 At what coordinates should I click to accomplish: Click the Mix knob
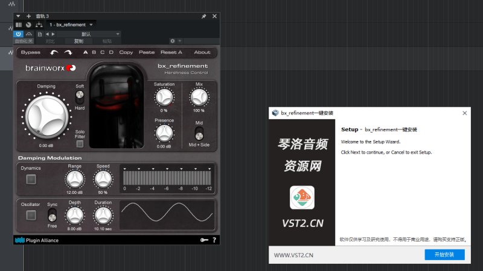point(199,98)
